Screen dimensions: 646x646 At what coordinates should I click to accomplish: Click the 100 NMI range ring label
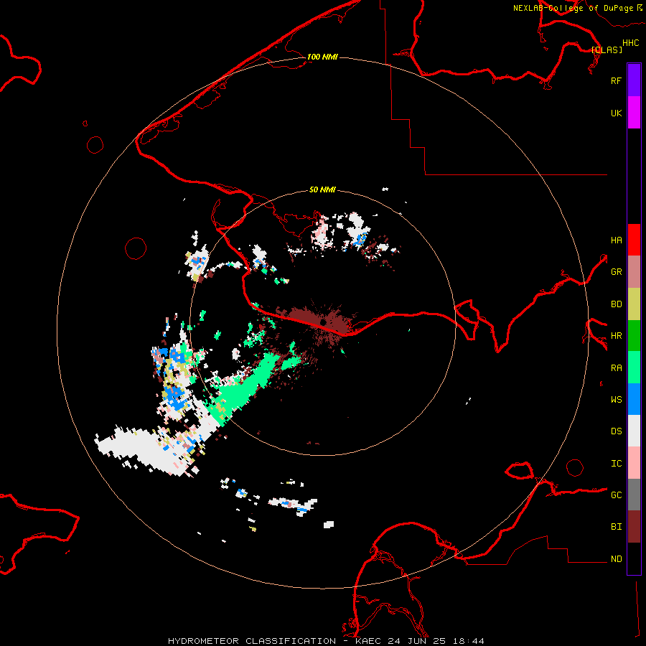[322, 57]
